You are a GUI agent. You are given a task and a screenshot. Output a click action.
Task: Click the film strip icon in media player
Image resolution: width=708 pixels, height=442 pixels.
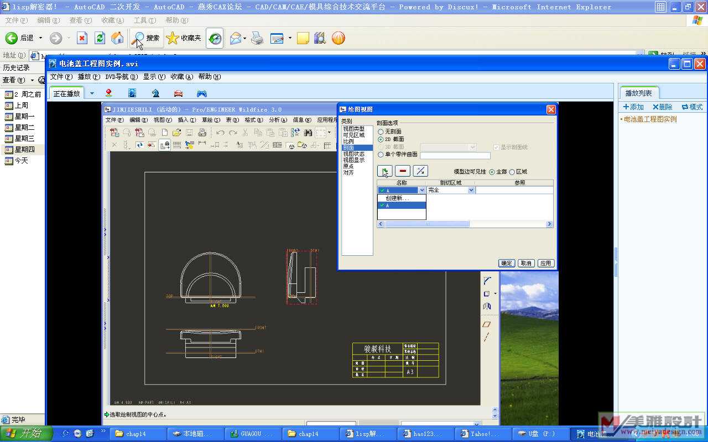coord(132,93)
